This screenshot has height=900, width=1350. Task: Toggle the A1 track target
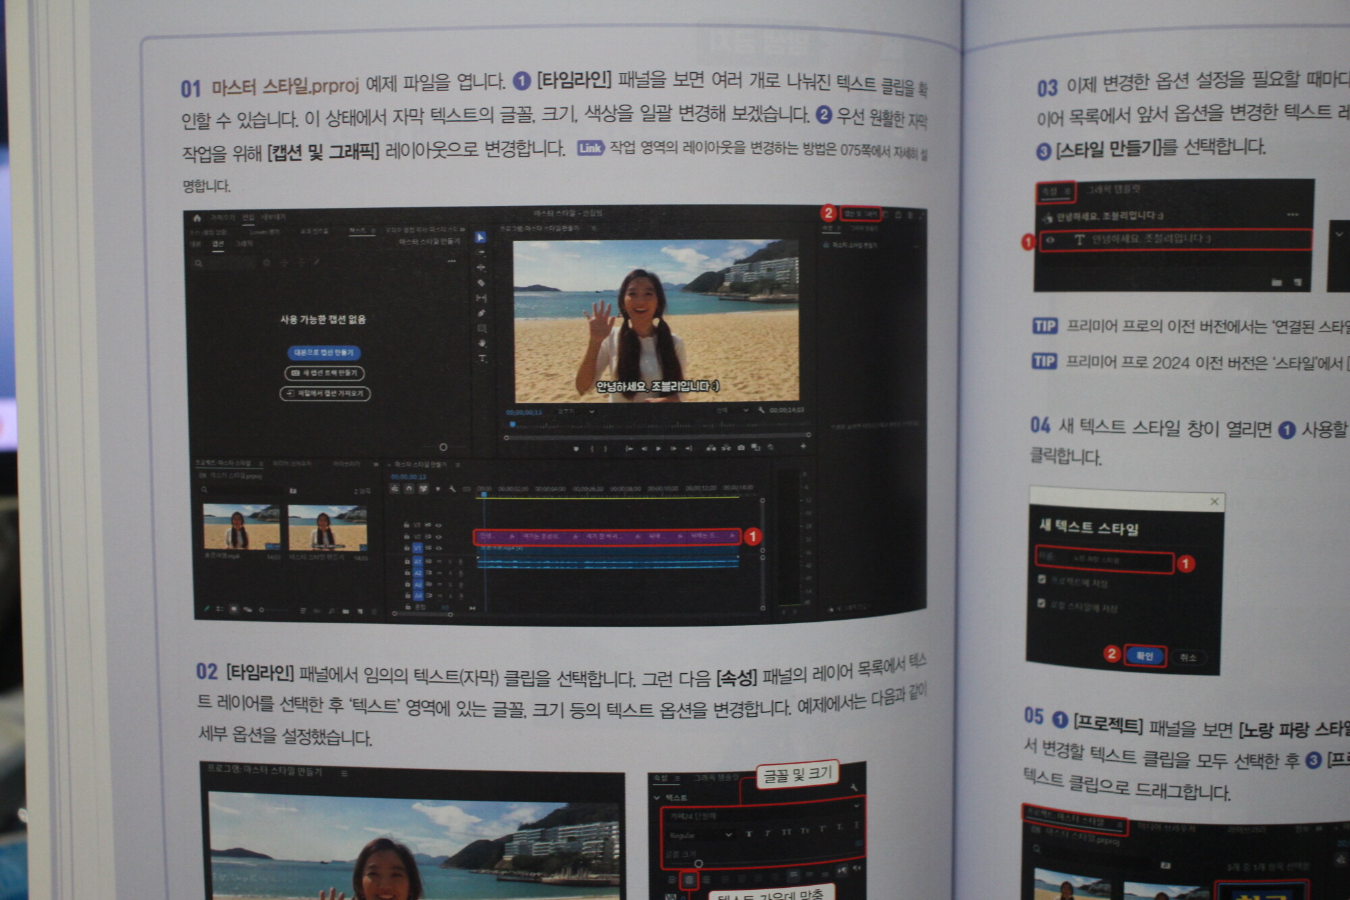tap(418, 561)
